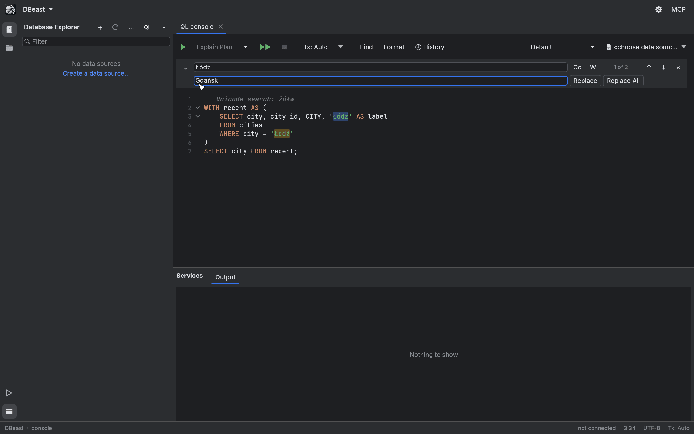Collapse the WITH block on line 2
Viewport: 694px width, 434px height.
(198, 108)
